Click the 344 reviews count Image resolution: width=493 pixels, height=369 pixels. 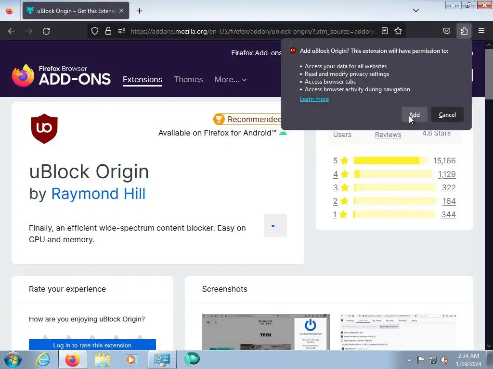(x=448, y=215)
